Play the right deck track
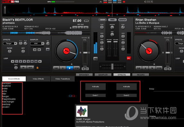The width and height of the screenshot is (184, 127). click(x=152, y=68)
